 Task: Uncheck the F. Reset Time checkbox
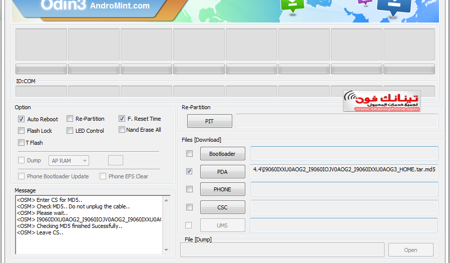coord(122,119)
